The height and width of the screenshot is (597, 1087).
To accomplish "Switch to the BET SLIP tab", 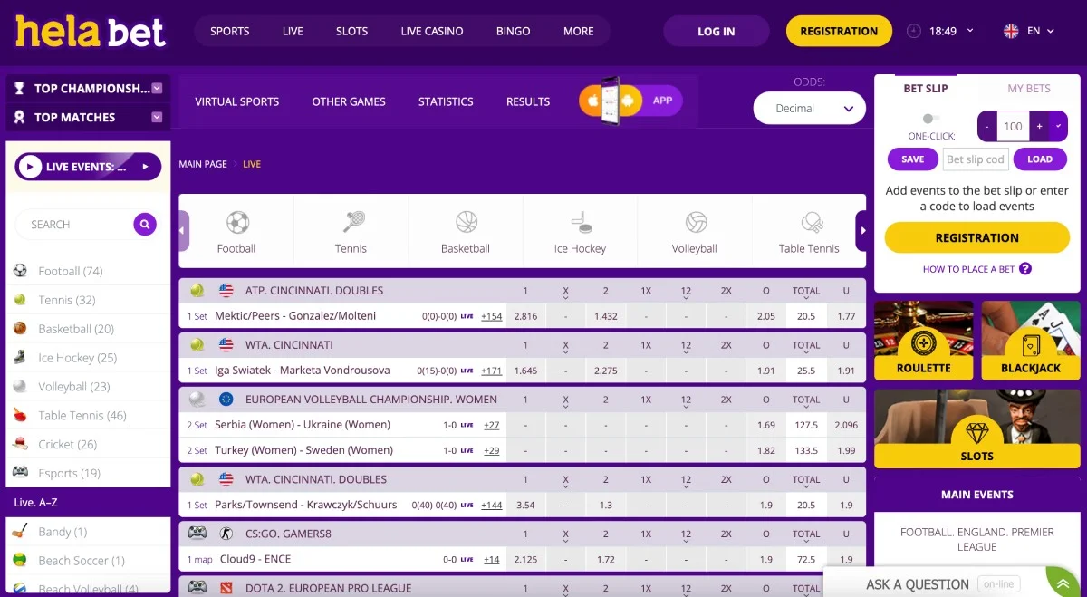I will 926,88.
